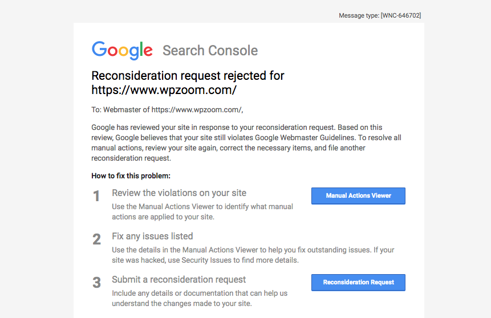Click the 'Google has reviewed your site' paragraph
The height and width of the screenshot is (318, 491).
pos(246,142)
